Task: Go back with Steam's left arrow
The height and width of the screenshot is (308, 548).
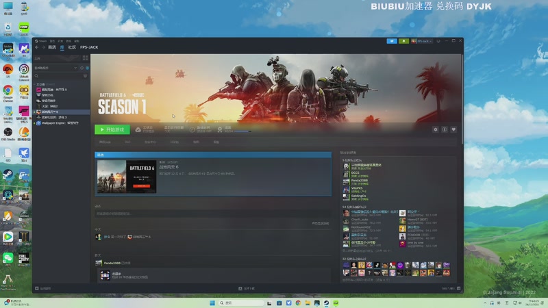Action: [x=37, y=47]
